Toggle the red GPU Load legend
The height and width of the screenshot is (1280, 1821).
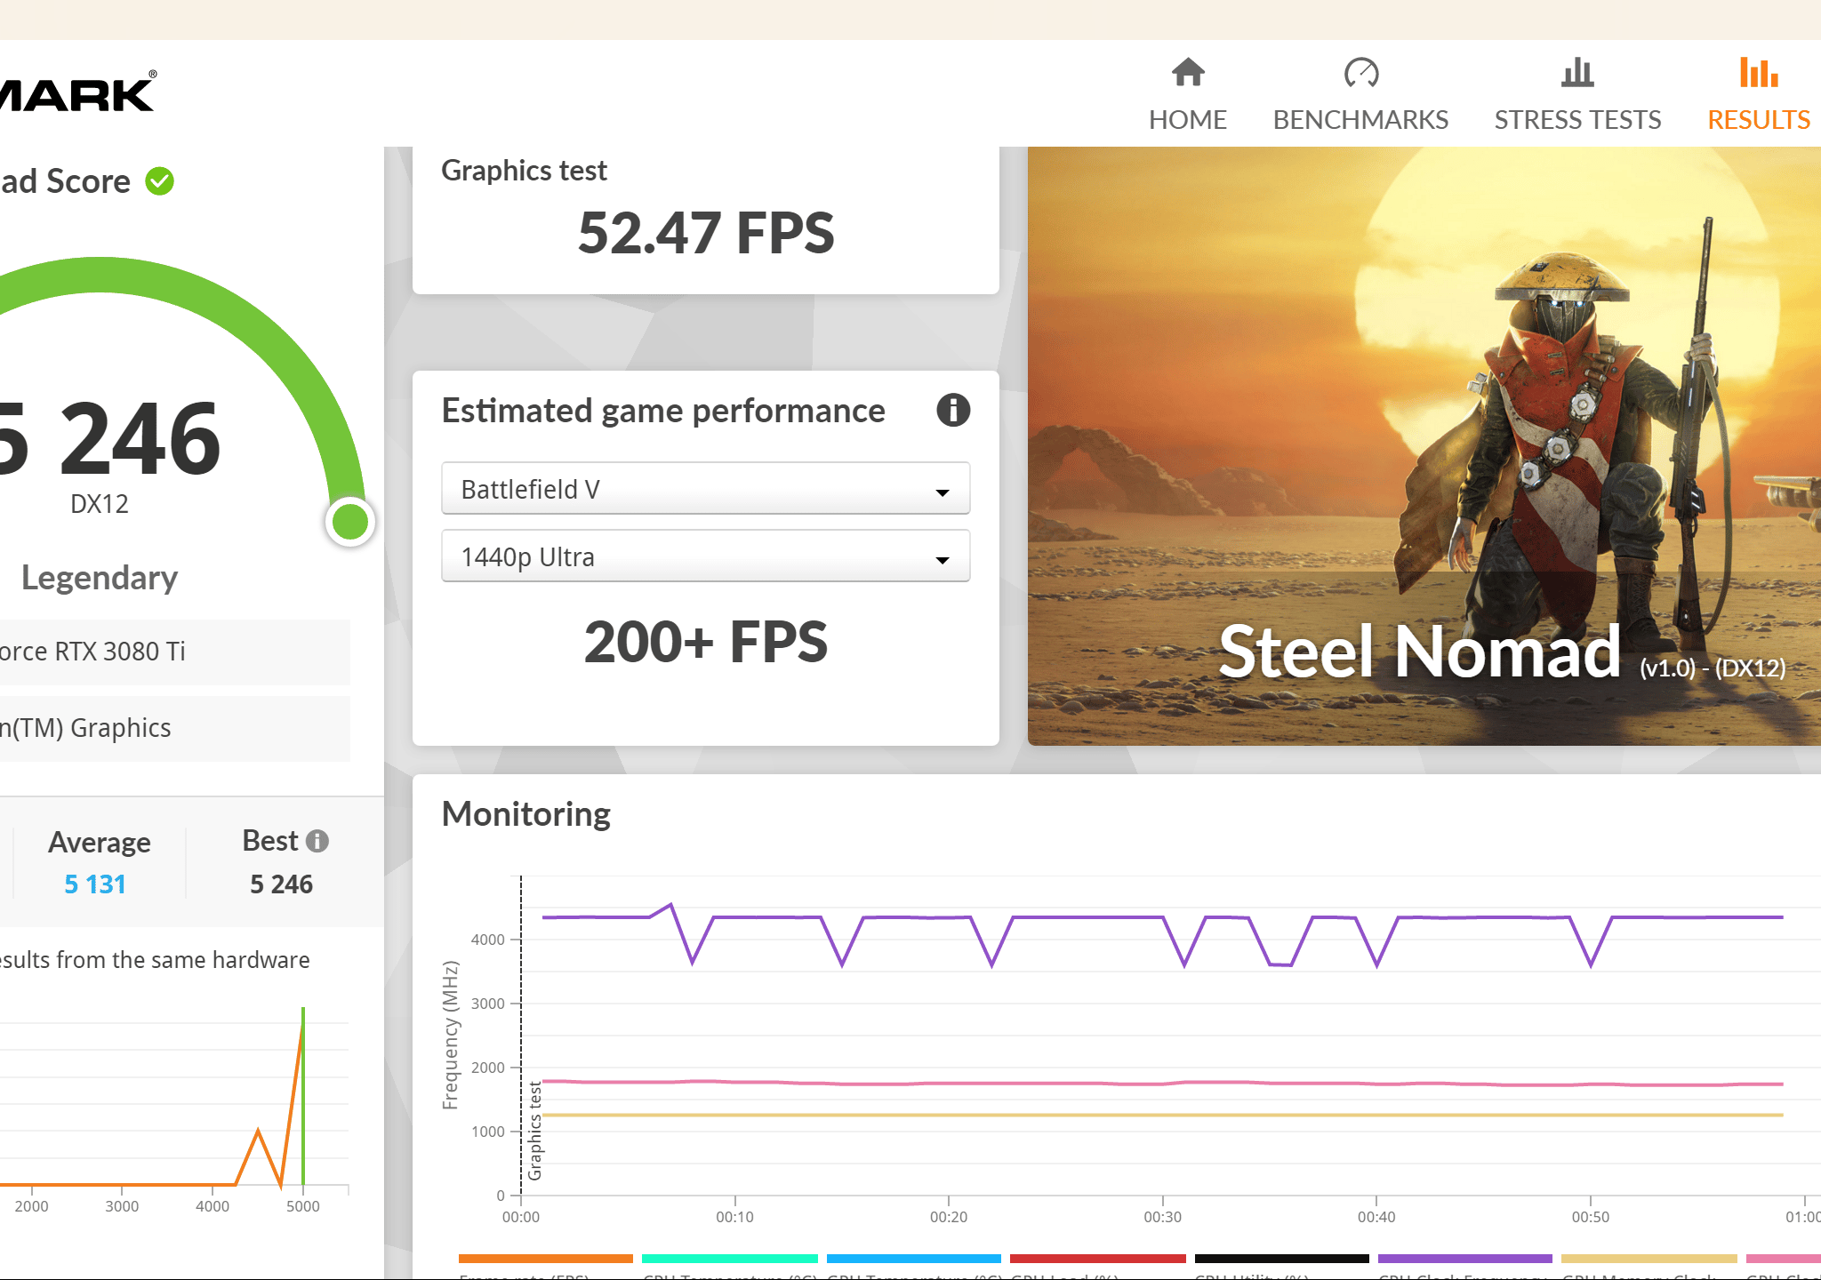coord(1097,1259)
